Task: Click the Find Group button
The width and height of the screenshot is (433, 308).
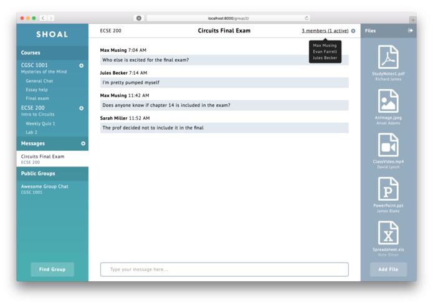Action: [x=52, y=269]
